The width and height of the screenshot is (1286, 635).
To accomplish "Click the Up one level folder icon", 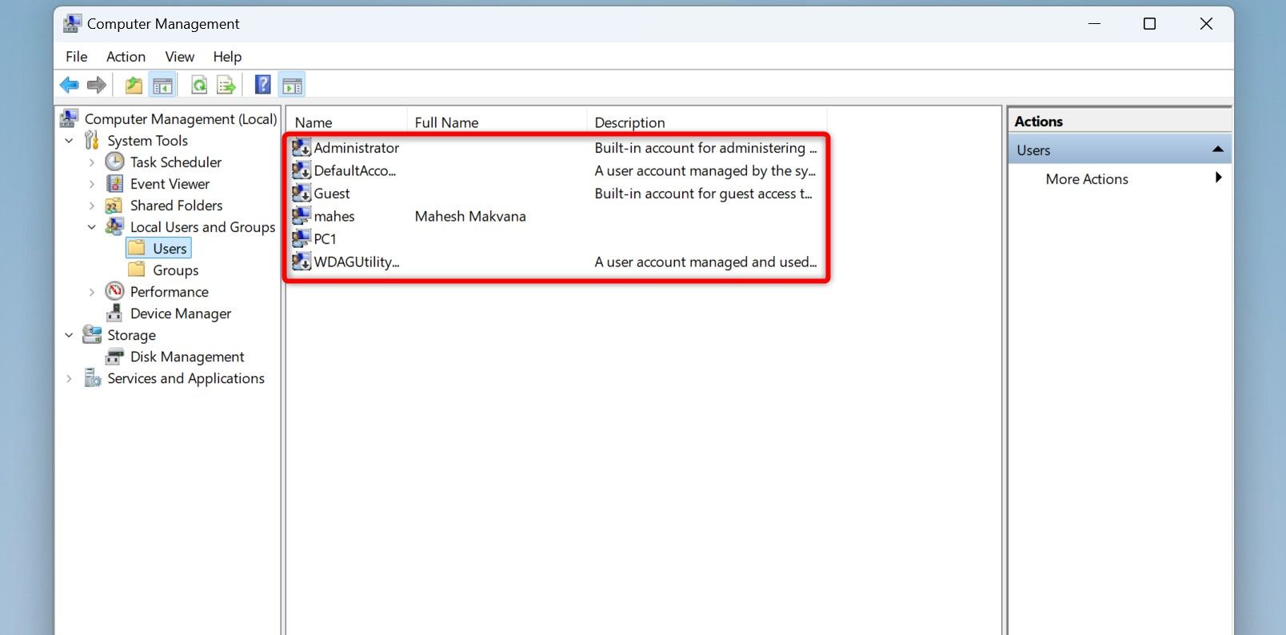I will click(x=134, y=85).
